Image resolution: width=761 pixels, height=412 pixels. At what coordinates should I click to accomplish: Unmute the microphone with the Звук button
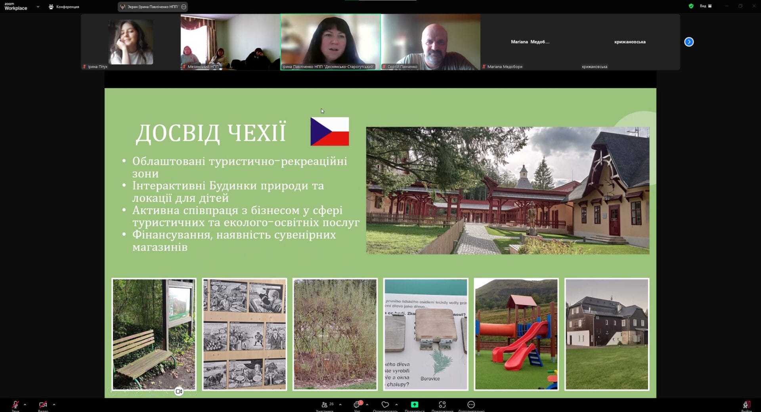(x=15, y=404)
